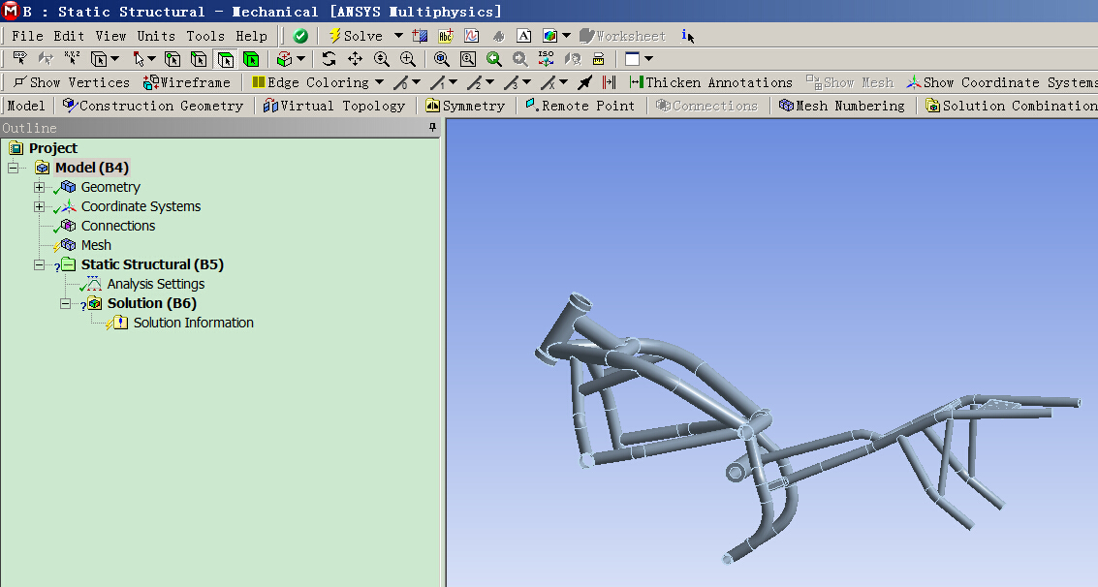Click the Remote Point button
Screen dimensions: 1098x587
point(580,106)
